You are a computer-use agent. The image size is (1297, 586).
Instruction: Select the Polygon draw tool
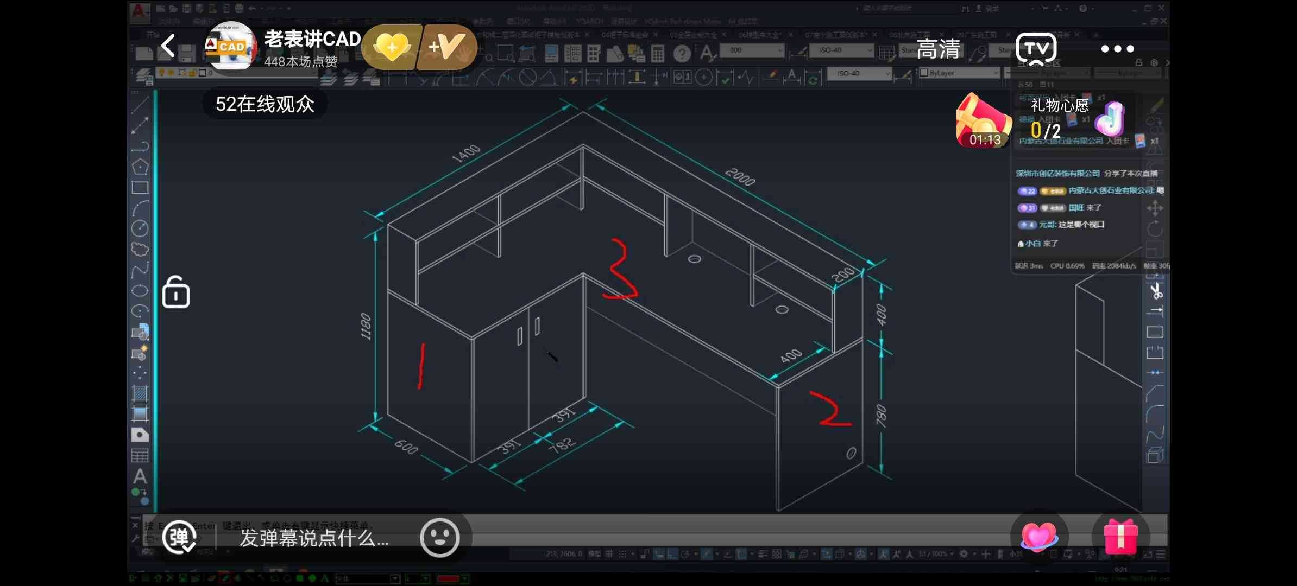tap(140, 167)
